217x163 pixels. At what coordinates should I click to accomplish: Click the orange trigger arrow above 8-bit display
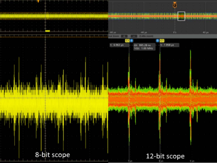click(x=38, y=1)
